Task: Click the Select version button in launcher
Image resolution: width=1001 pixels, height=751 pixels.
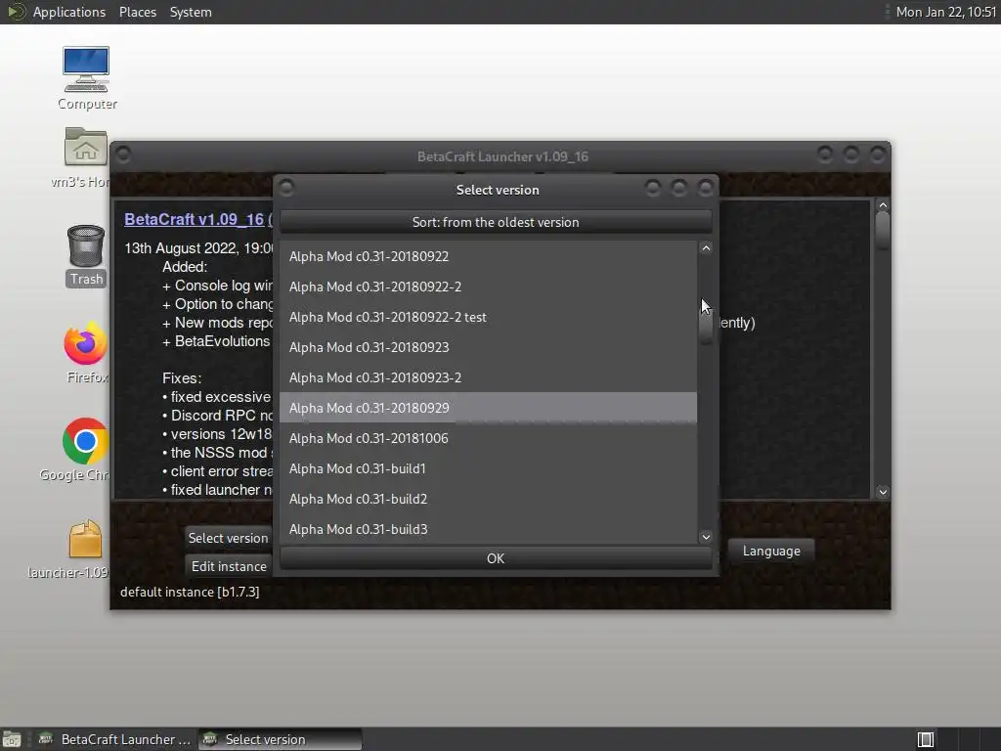Action: pos(228,538)
